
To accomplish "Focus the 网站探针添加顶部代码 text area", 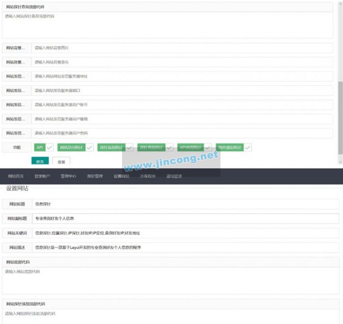I will tap(171, 316).
